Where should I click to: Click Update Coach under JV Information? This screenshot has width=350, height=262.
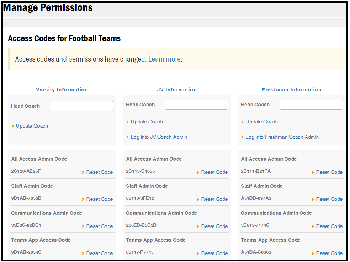click(147, 122)
